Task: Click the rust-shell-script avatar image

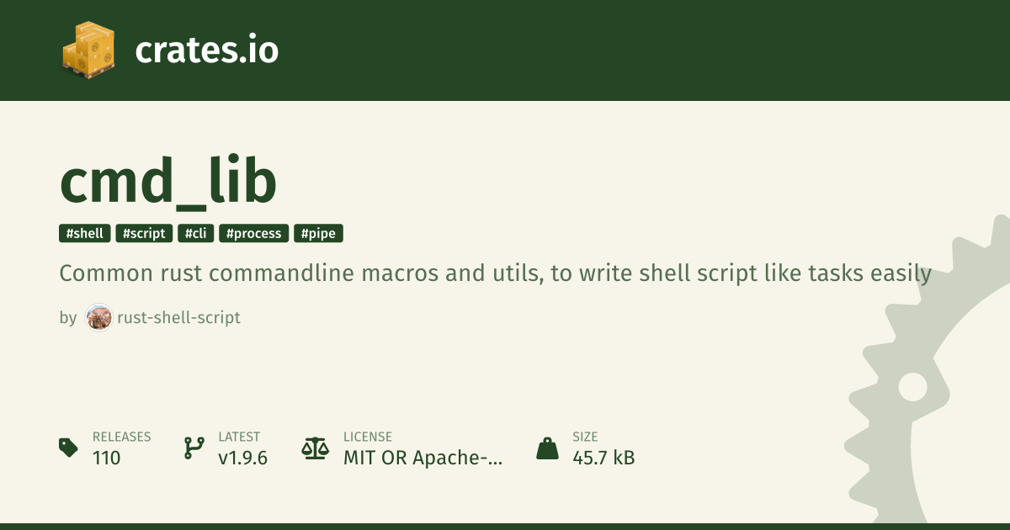Action: click(x=99, y=318)
